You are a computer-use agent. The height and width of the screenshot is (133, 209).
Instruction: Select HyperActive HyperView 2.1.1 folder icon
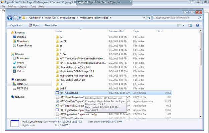click(x=57, y=67)
